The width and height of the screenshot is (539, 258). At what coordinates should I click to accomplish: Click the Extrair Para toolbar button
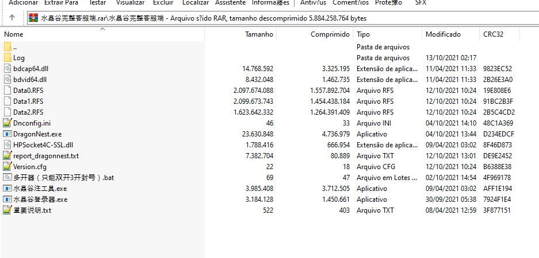pyautogui.click(x=61, y=3)
